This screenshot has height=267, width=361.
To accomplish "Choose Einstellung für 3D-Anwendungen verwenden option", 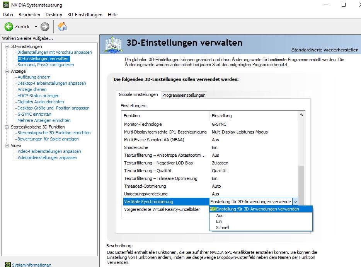I will pyautogui.click(x=261, y=209).
